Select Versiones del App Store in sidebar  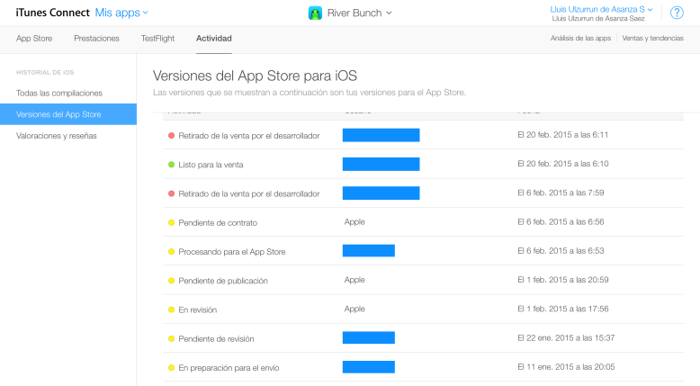68,114
